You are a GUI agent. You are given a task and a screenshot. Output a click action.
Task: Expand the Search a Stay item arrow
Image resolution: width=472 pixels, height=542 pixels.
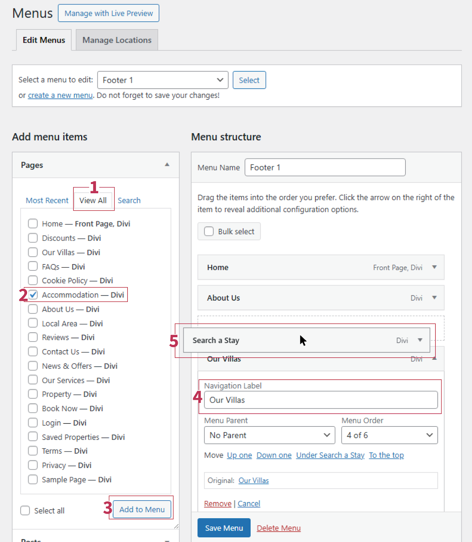click(x=420, y=340)
